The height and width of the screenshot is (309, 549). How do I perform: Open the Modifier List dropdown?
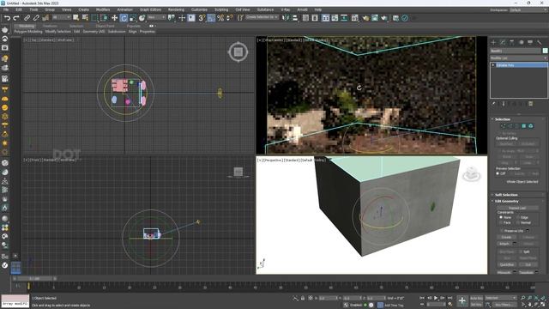point(518,58)
